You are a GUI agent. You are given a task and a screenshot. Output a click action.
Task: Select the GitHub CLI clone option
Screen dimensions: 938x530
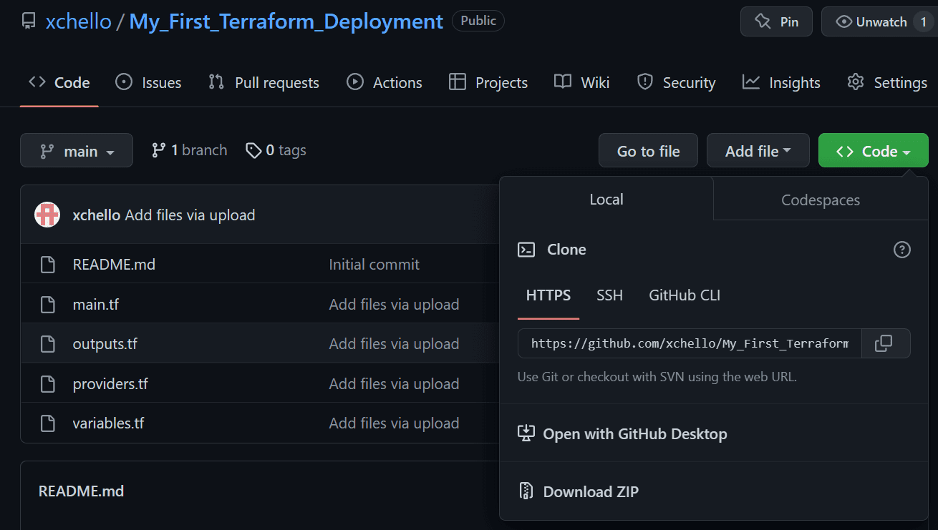(685, 295)
